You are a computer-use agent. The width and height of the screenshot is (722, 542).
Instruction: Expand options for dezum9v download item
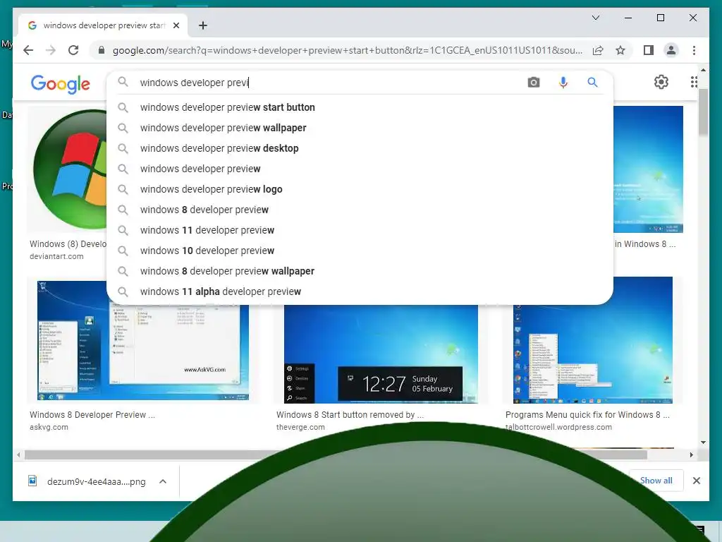tap(163, 481)
